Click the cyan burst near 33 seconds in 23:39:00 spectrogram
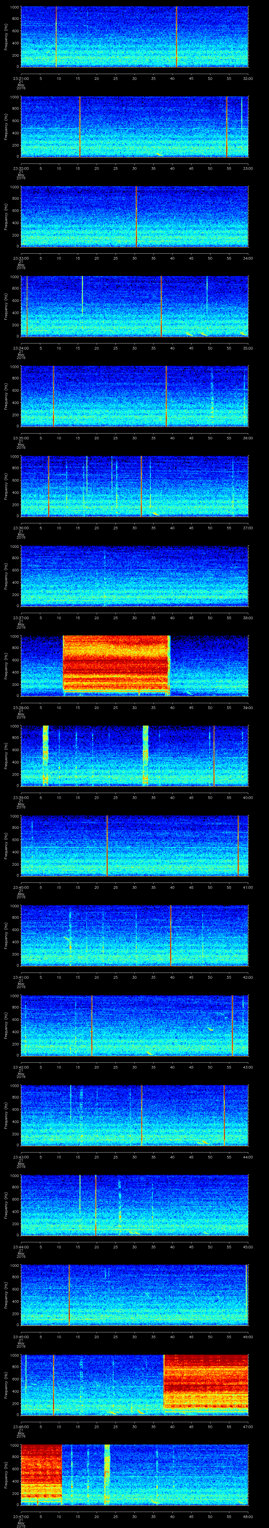Screen dimensions: 269x1528 click(146, 756)
